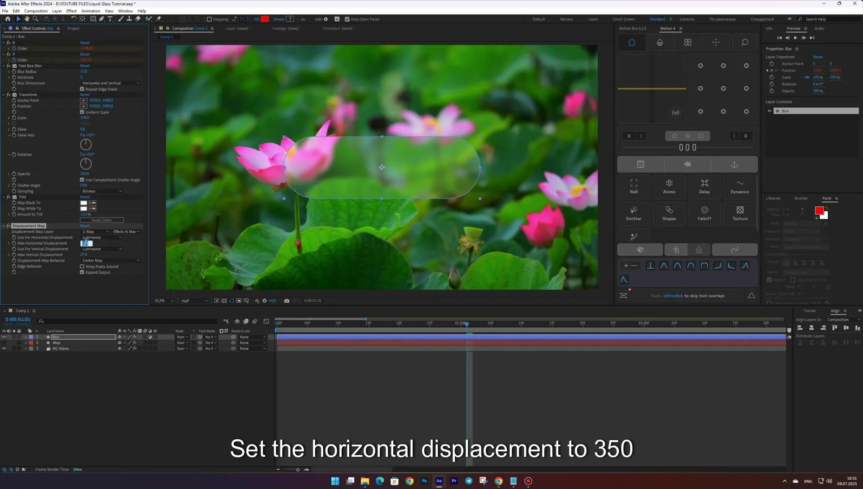Image resolution: width=863 pixels, height=489 pixels.
Task: Open the Texture tool in Motion panel
Action: pos(740,213)
